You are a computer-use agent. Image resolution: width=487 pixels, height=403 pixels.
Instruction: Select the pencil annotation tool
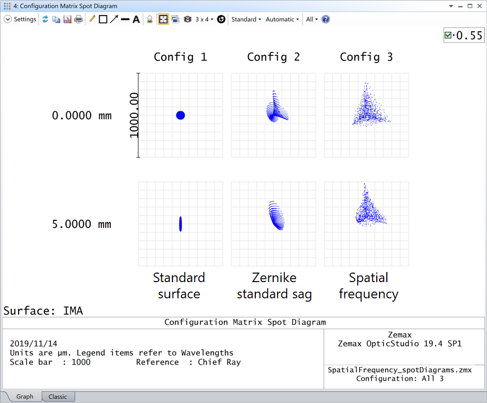coord(92,19)
